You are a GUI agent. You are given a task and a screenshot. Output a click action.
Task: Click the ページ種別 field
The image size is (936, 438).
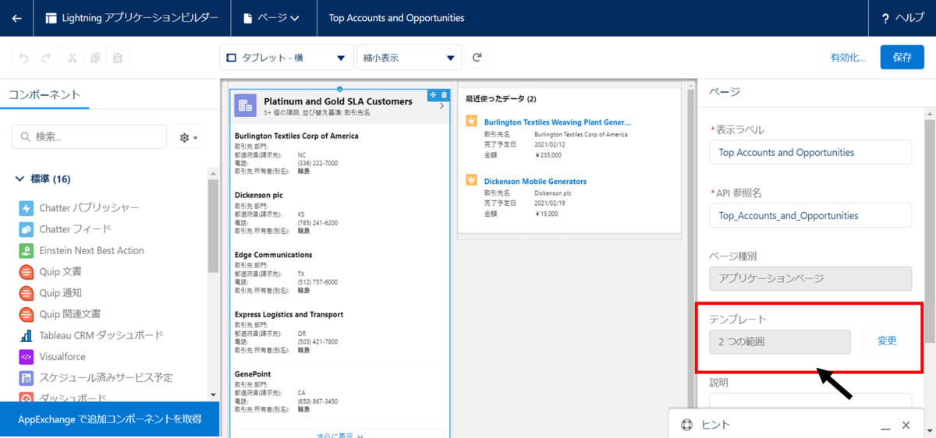810,278
